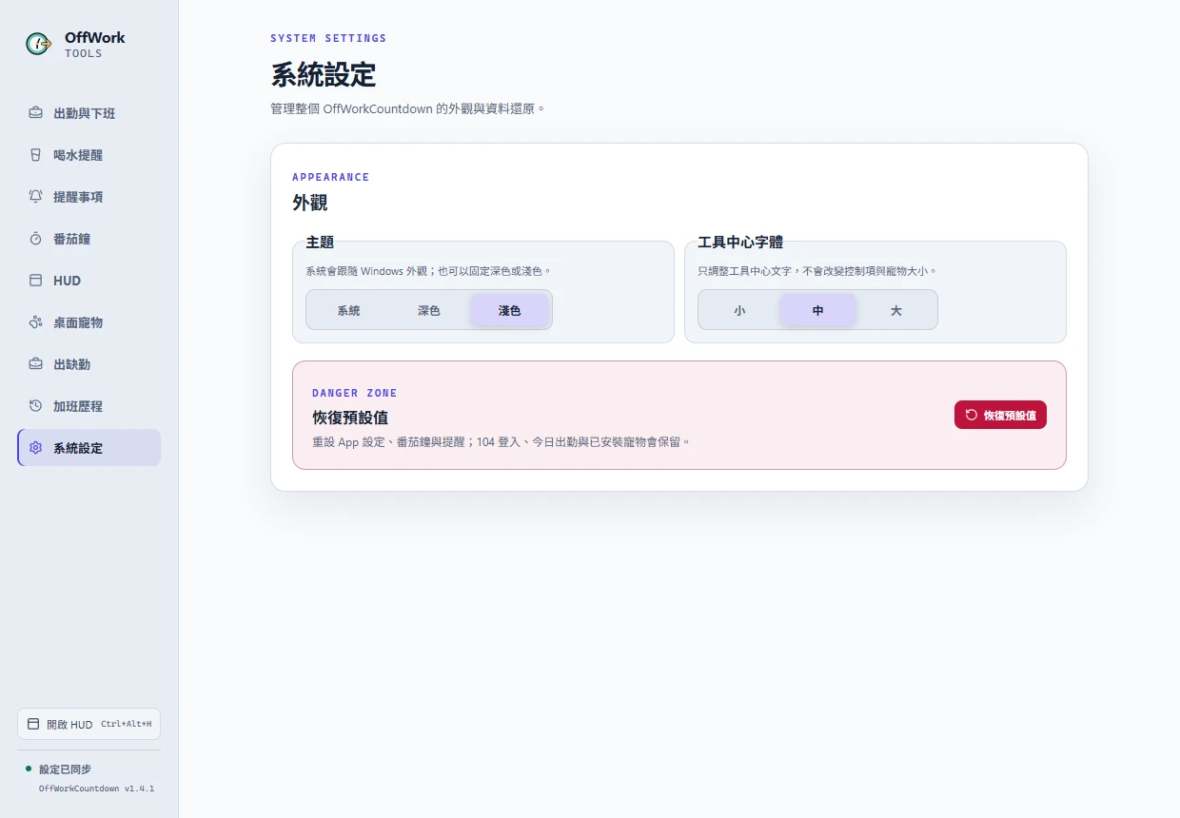Open the HUD sidebar entry

[88, 281]
